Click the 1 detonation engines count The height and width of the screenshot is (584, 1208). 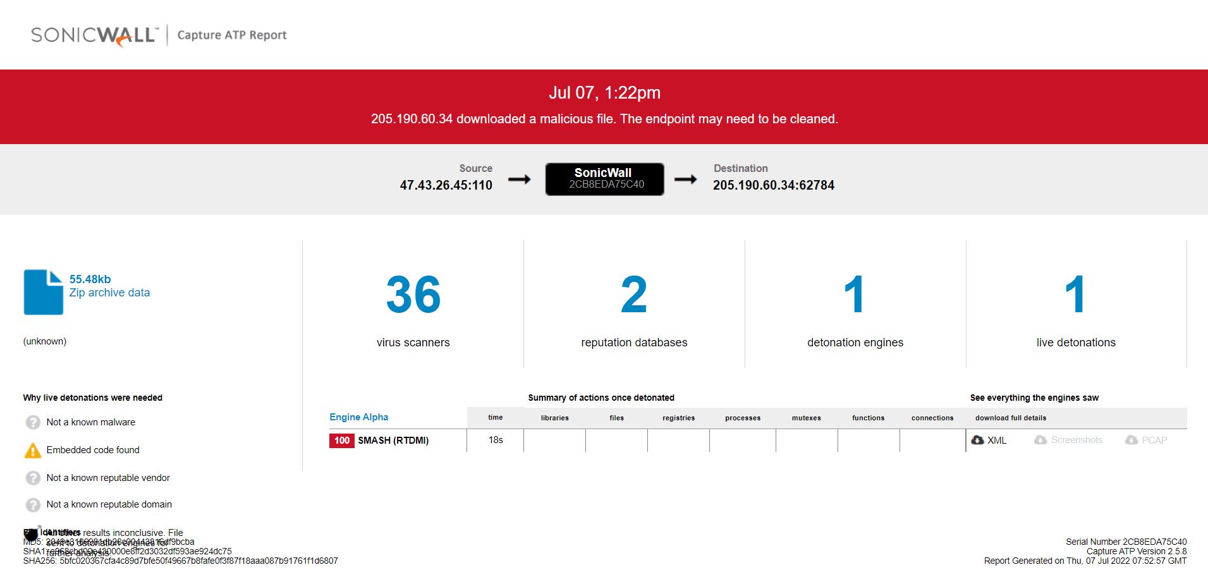coord(855,295)
